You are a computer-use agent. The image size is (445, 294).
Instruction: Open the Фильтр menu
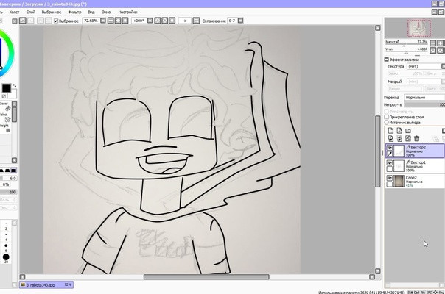click(74, 12)
